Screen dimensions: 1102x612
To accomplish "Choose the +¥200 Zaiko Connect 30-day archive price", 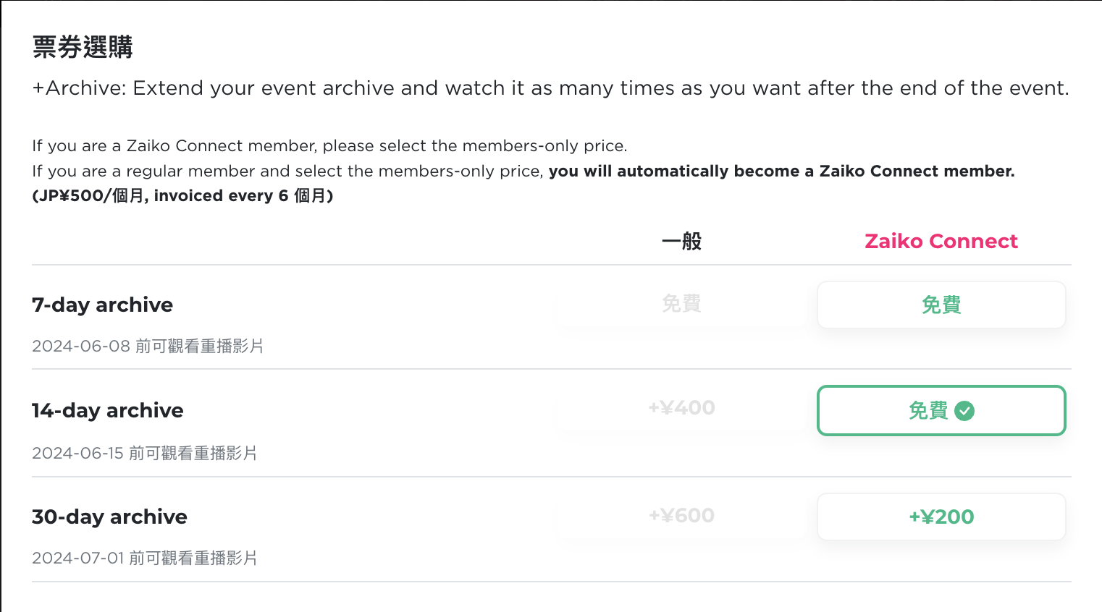I will [x=941, y=517].
